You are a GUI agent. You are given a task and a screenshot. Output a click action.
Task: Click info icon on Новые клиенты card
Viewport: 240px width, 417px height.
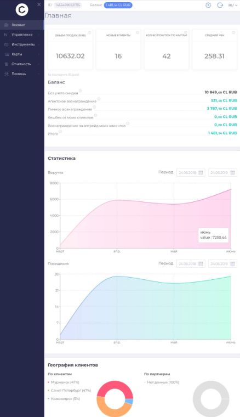click(x=137, y=32)
